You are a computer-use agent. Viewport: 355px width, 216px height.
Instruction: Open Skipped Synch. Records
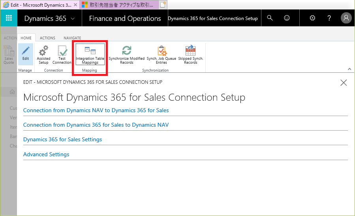click(x=191, y=55)
